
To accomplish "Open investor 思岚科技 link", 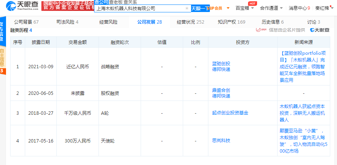I will (221, 141).
